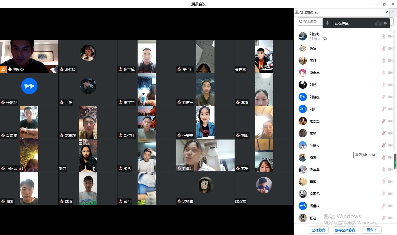This screenshot has width=397, height=235.
Task: Select member 李宇宇 in the list
Action: coord(314,73)
